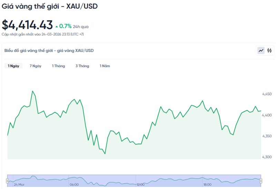Screen dimensions: 276x189
Task: Click 06:00 marker on navigator timeline
Action: click(74, 185)
